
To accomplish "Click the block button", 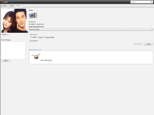I will 149,44.
